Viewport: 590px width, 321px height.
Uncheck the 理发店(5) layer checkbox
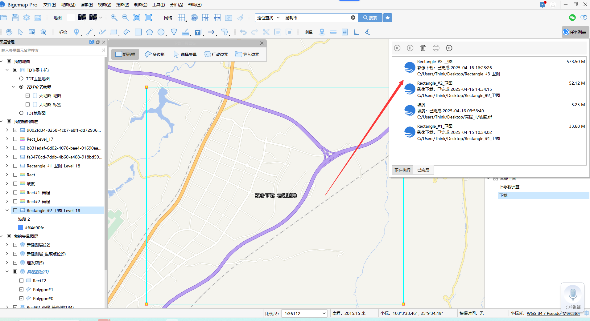coord(15,263)
